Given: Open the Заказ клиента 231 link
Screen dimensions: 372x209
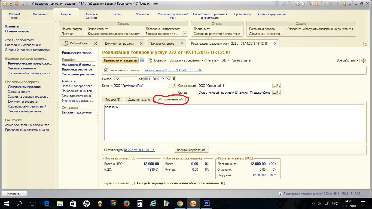Looking at the screenshot, I should point(172,70).
